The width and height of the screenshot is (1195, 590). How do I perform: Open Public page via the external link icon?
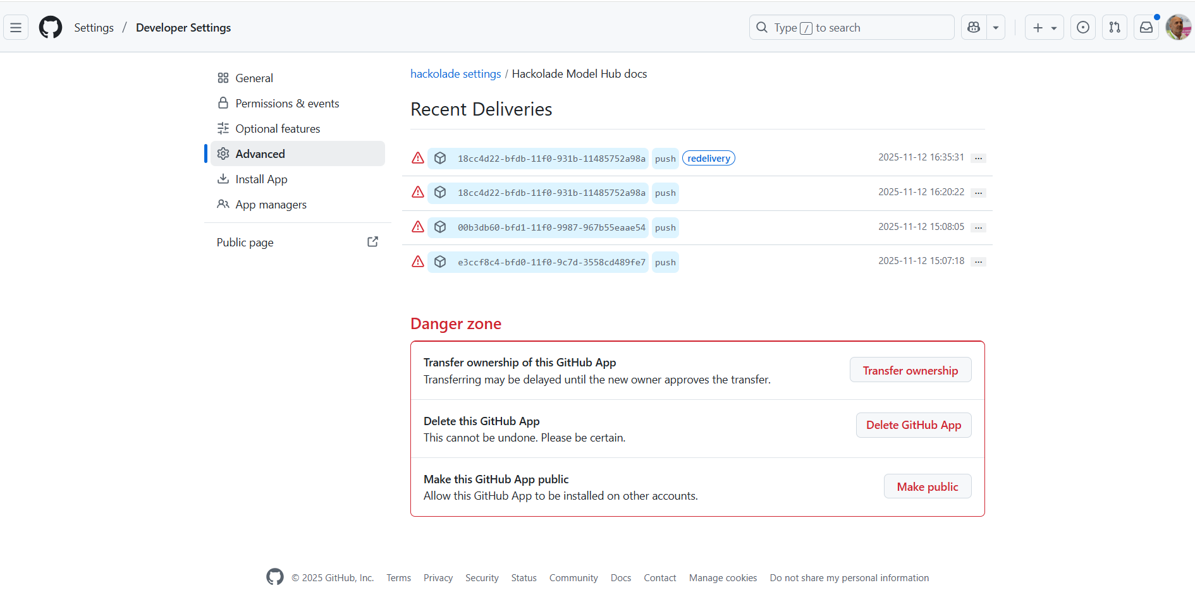372,241
